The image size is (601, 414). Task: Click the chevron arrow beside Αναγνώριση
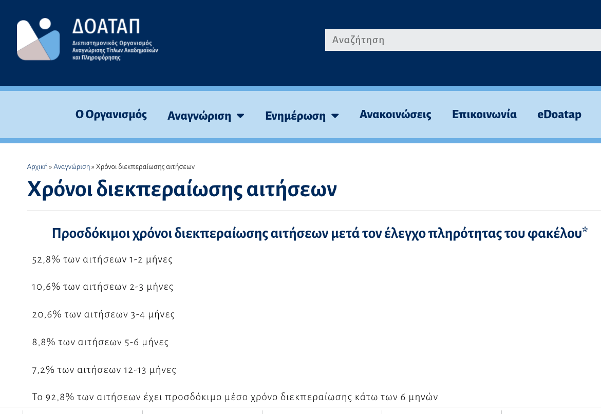241,116
